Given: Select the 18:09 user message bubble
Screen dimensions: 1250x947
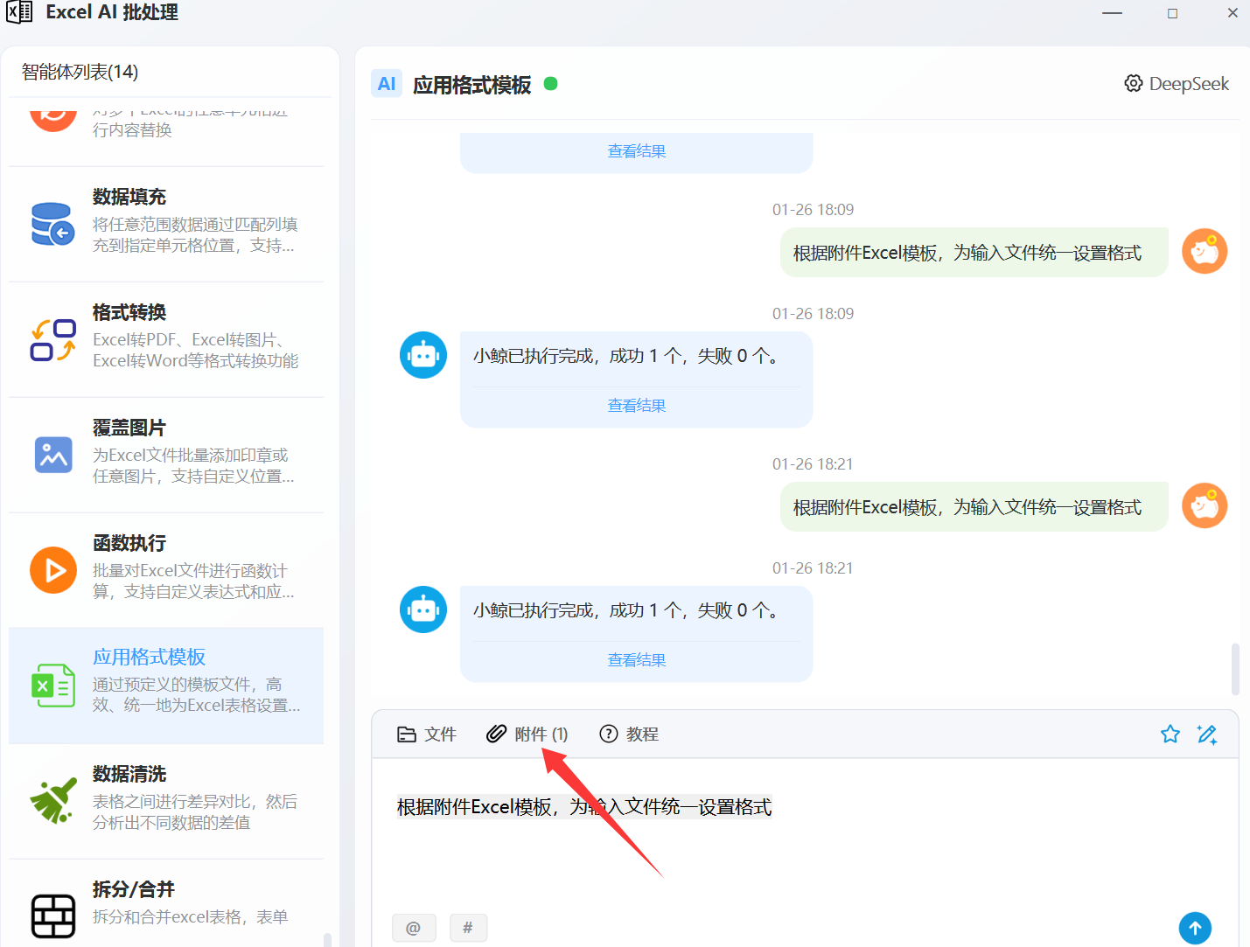Looking at the screenshot, I should pyautogui.click(x=974, y=253).
